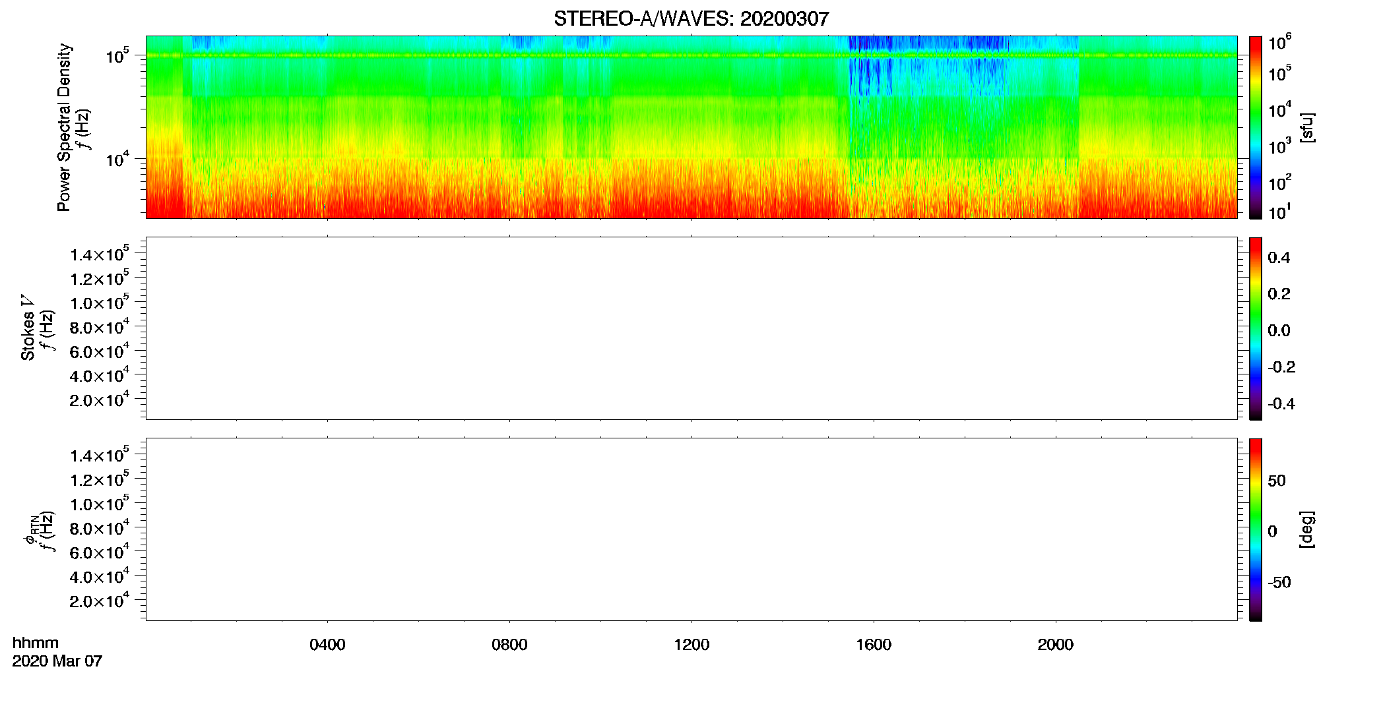The width and height of the screenshot is (1383, 712).
Task: Click the 10^1 label on sfu color scale
Action: tap(1279, 212)
